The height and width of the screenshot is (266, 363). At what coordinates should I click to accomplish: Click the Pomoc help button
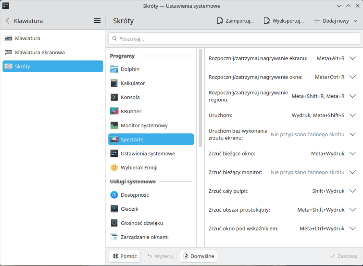point(124,256)
